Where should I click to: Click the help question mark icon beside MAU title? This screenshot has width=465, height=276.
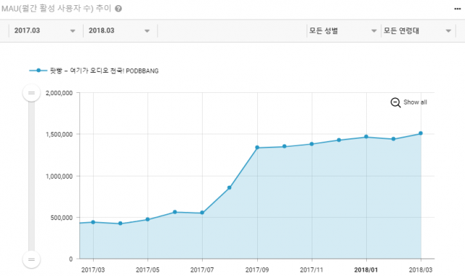(118, 9)
